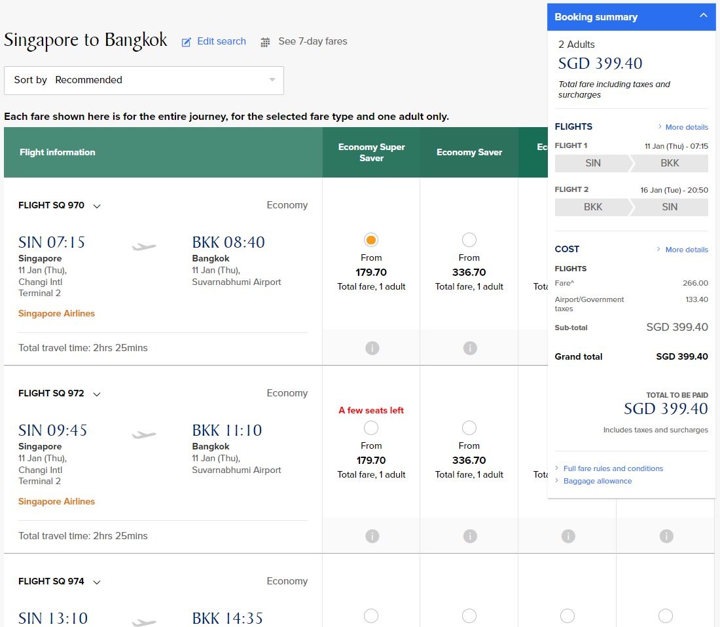Click Flight 2 BKK segment box
720x627 pixels.
pyautogui.click(x=593, y=207)
